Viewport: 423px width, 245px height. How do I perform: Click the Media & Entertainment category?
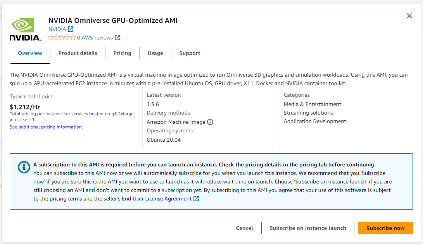(313, 104)
